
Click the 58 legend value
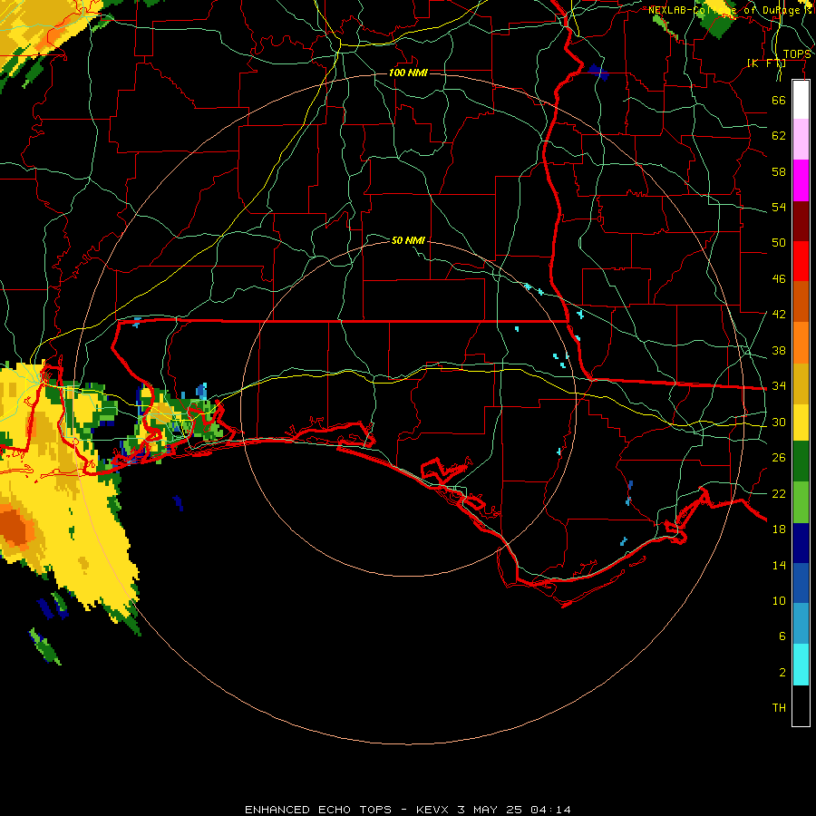[x=779, y=171]
